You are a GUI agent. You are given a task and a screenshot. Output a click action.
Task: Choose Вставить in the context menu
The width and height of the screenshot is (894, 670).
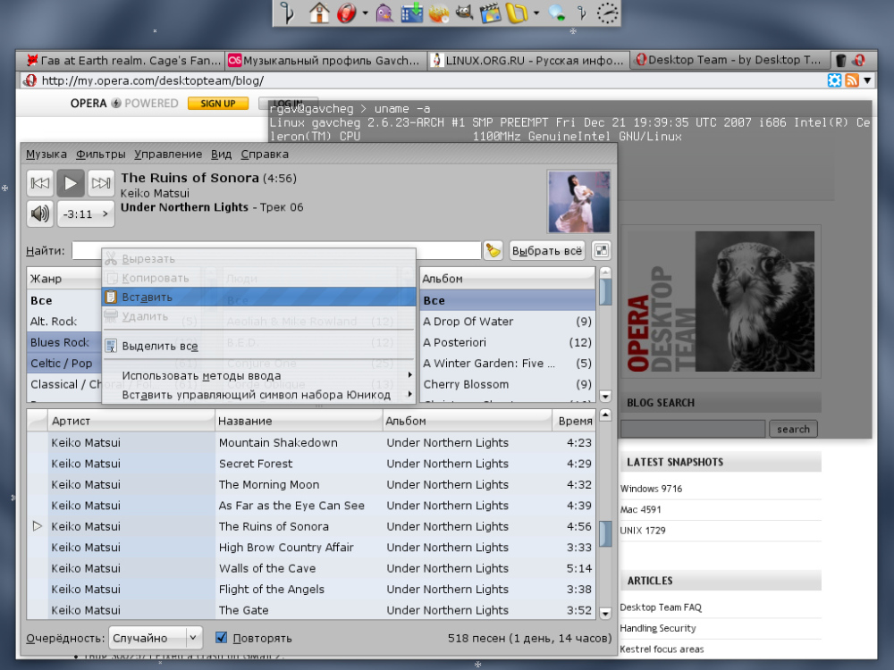pyautogui.click(x=259, y=297)
